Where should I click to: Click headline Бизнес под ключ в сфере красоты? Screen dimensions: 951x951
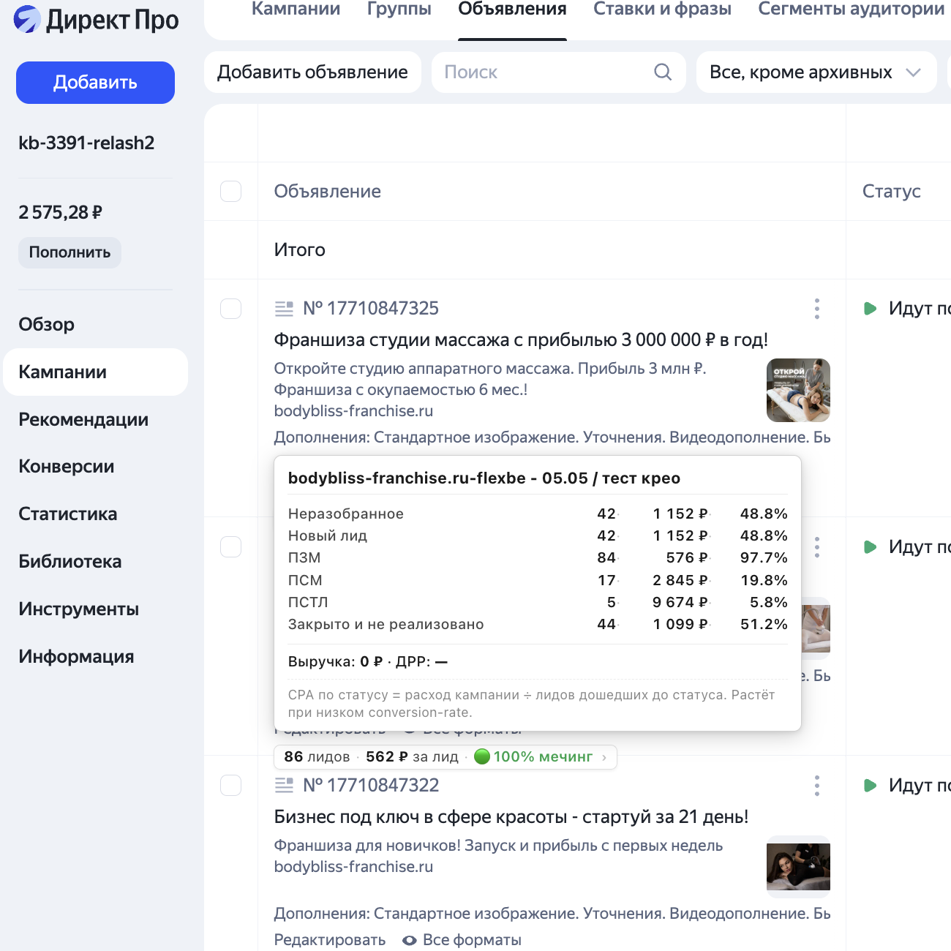(x=511, y=817)
